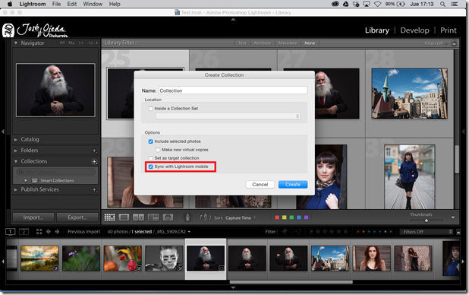Click Create button in dialog

click(x=293, y=185)
